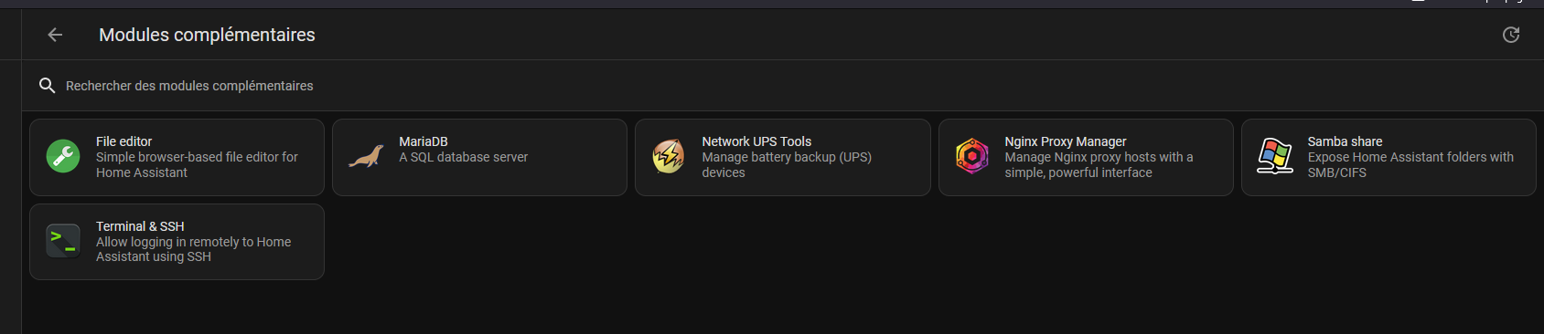Click 'A SQL database server' description
1544x334 pixels.
click(463, 157)
